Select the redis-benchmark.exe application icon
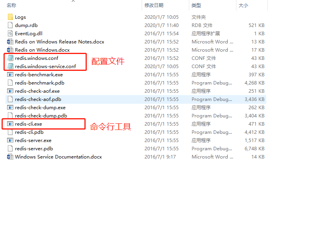Screen dimensions: 320x236 tap(10, 75)
